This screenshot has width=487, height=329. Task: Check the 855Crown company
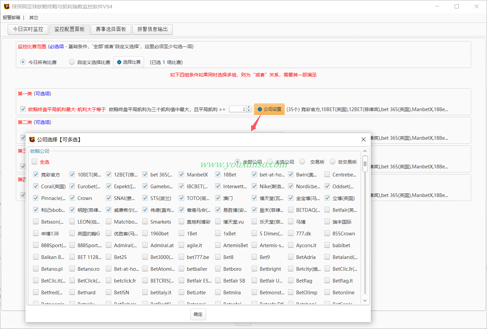(327, 233)
